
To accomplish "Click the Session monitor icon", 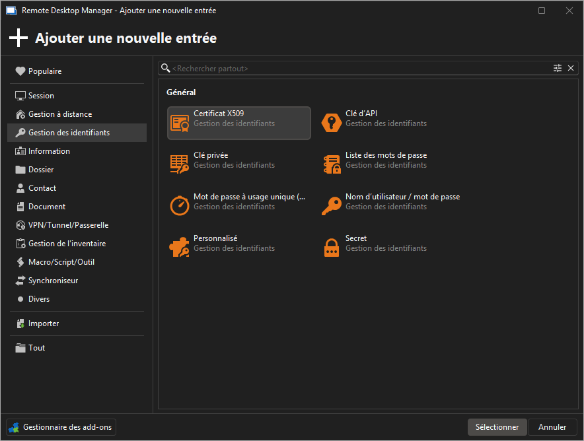I will pos(20,96).
